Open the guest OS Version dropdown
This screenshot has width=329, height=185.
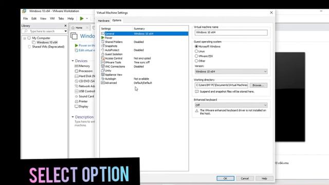231,71
